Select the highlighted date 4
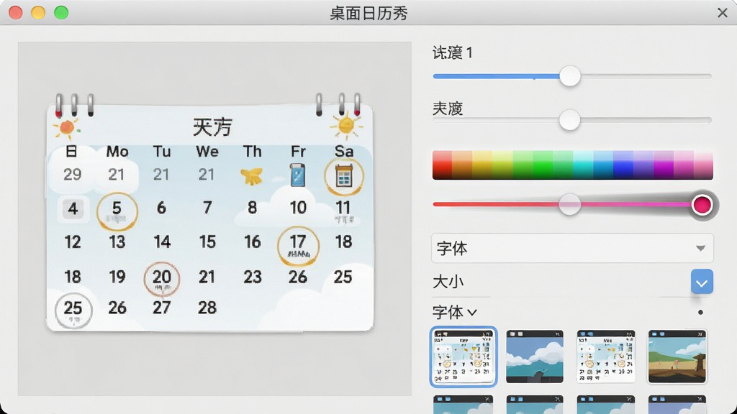Image resolution: width=737 pixels, height=414 pixels. (73, 208)
